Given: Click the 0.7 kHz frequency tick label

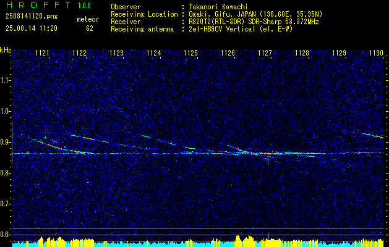Looking at the screenshot, I should tap(5, 204).
